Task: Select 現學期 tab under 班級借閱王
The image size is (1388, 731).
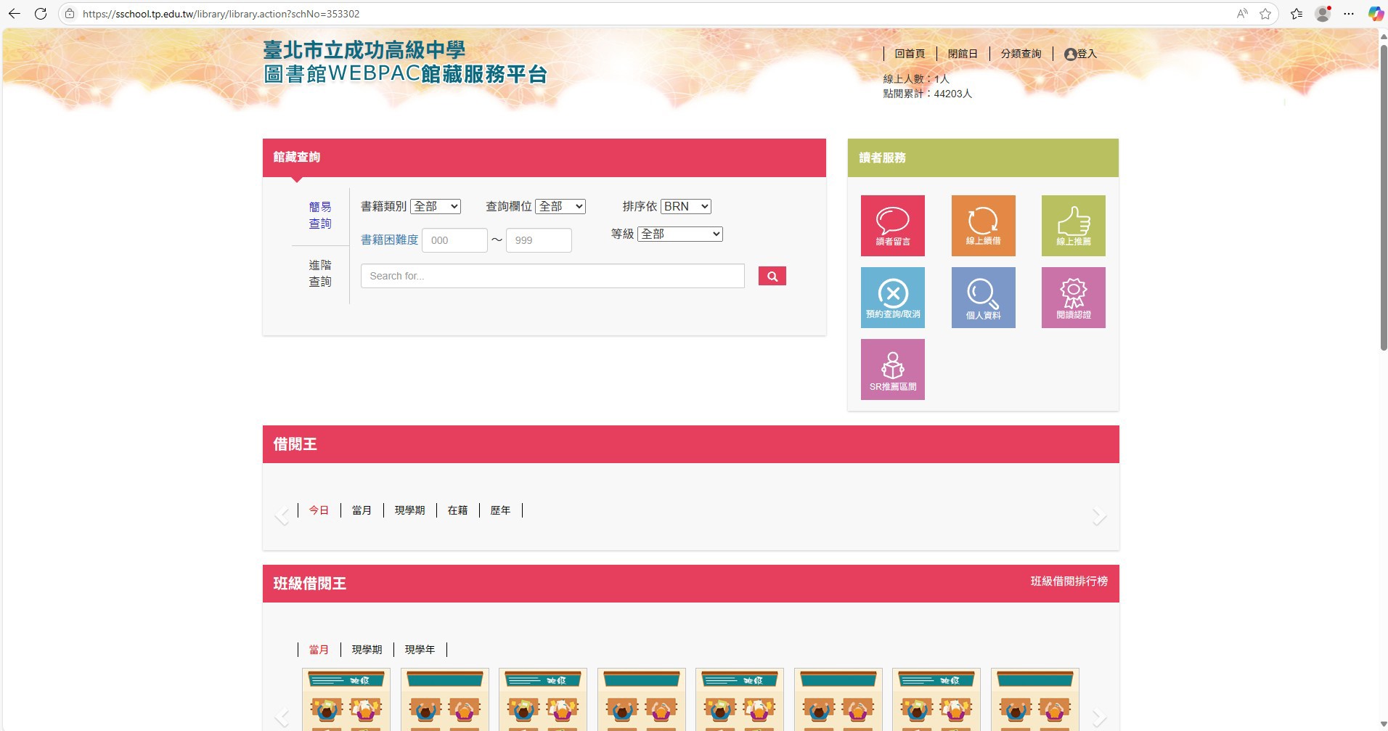Action: click(x=367, y=650)
